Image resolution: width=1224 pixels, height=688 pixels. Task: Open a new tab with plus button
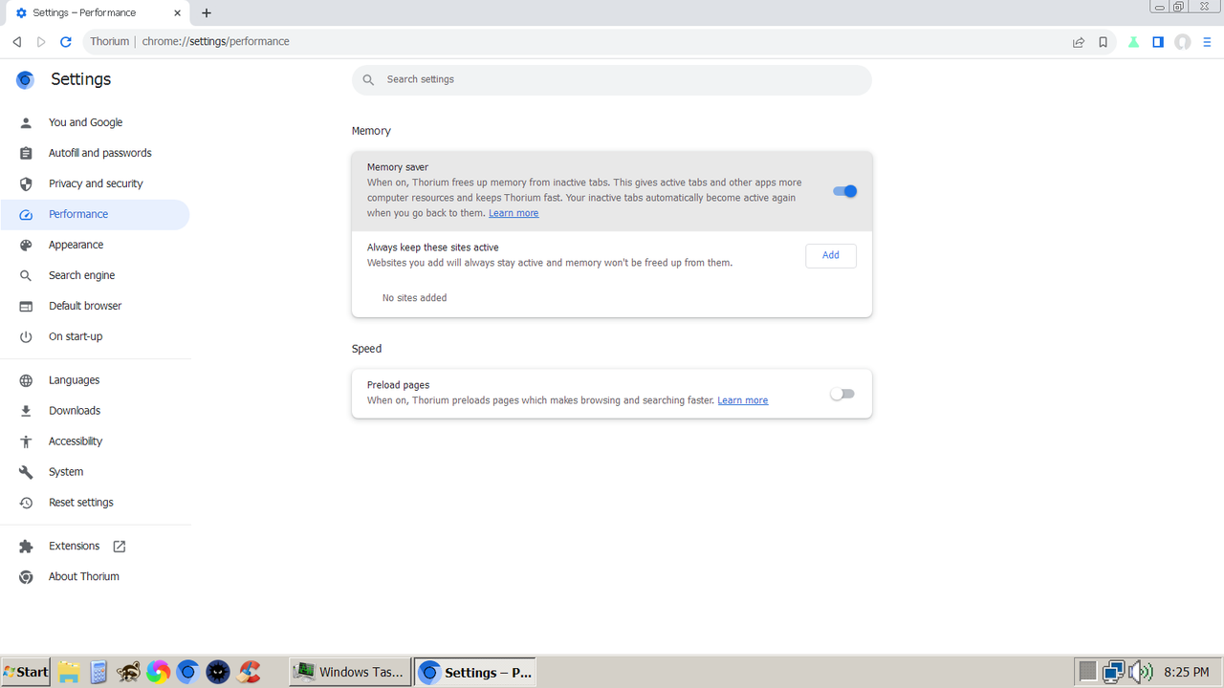point(207,13)
